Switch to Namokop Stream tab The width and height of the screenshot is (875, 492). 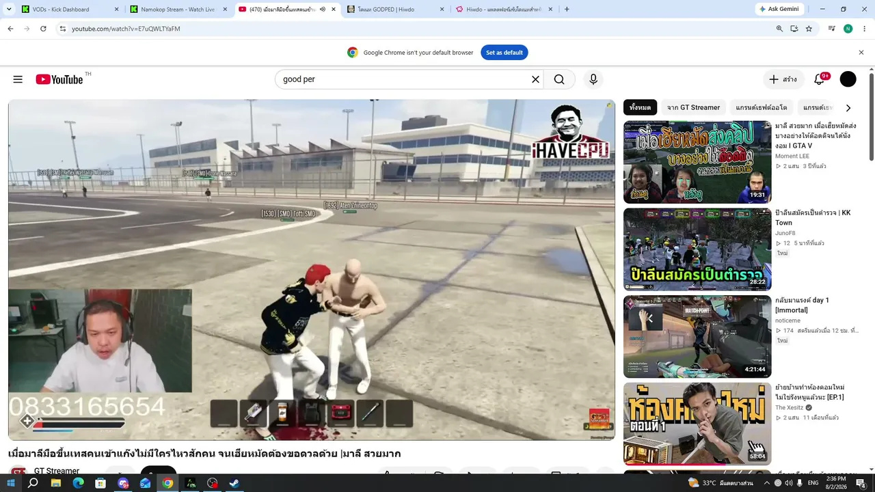coord(178,10)
